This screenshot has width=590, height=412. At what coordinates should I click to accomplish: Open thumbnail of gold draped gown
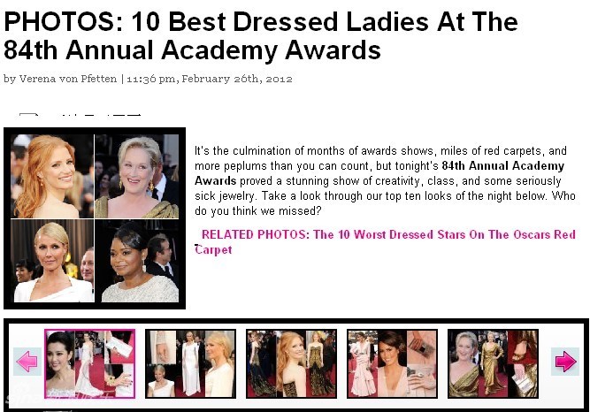[x=494, y=364]
